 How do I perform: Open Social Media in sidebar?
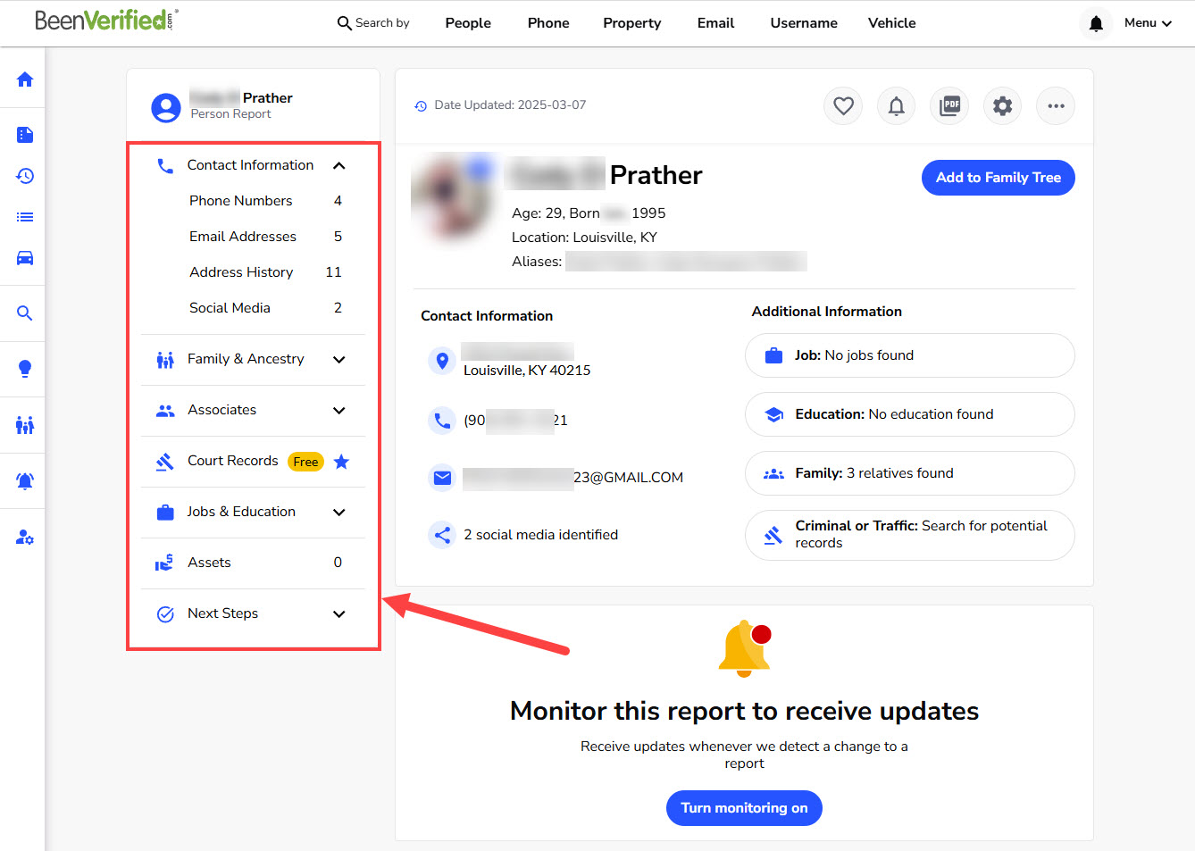coord(265,308)
